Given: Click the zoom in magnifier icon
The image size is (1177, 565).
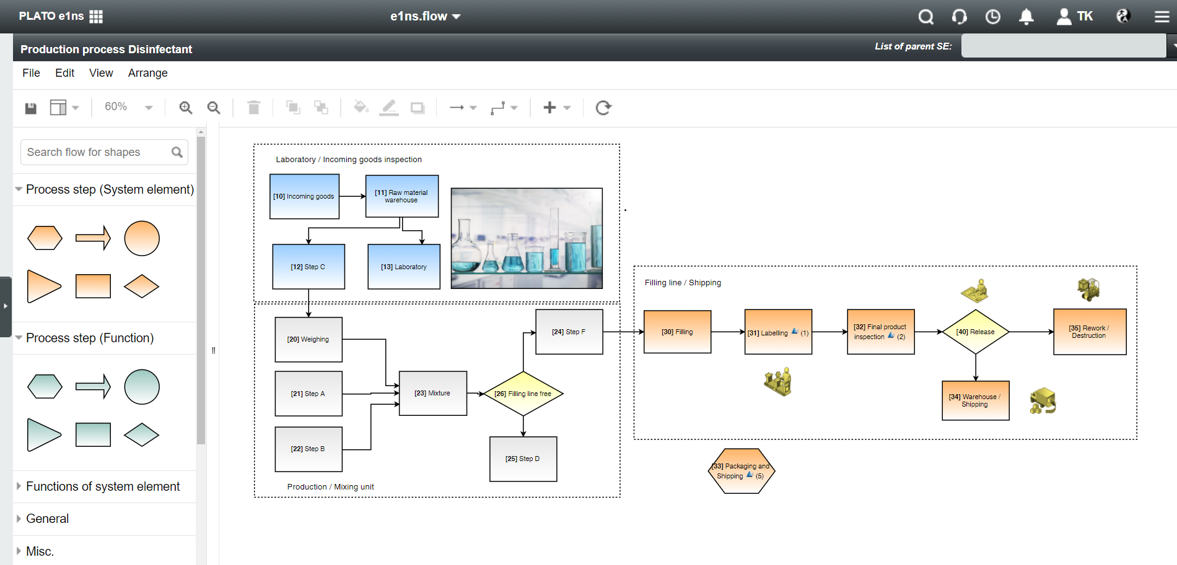Looking at the screenshot, I should tap(185, 108).
